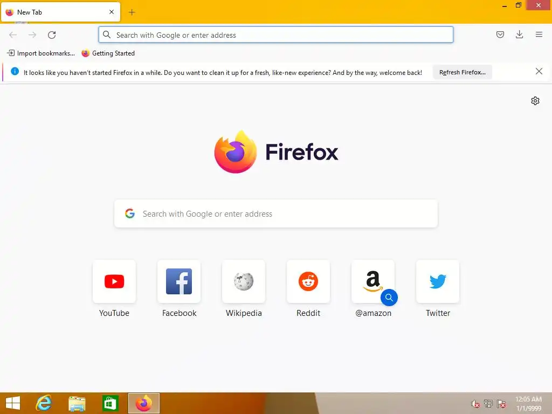Open the Firefox hamburger menu

(539, 34)
